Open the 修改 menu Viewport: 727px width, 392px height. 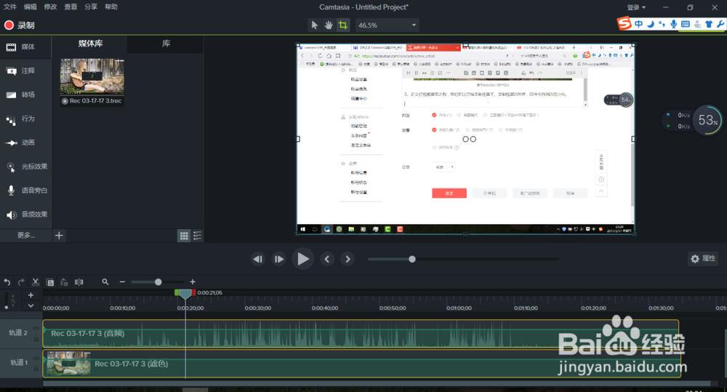(50, 7)
